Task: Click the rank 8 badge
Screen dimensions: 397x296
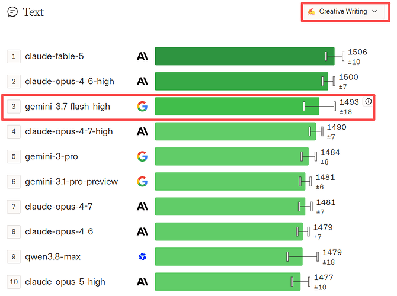Action: point(14,231)
